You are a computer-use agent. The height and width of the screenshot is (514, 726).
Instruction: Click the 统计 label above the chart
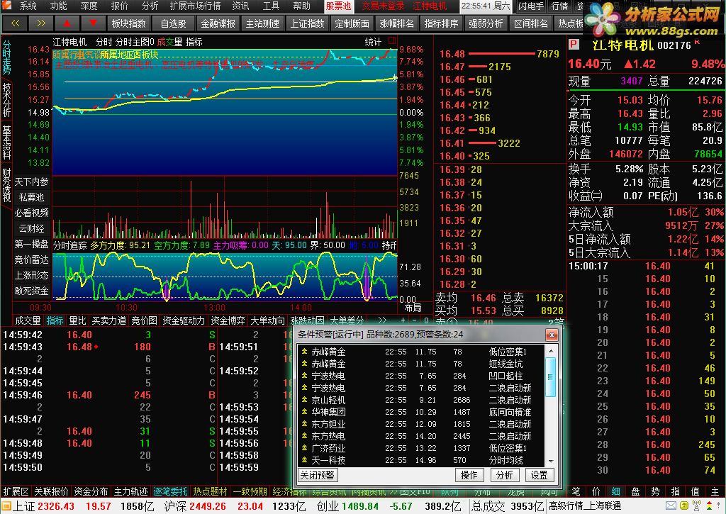(373, 42)
